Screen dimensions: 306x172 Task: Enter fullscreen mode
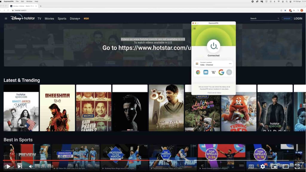[297, 167]
